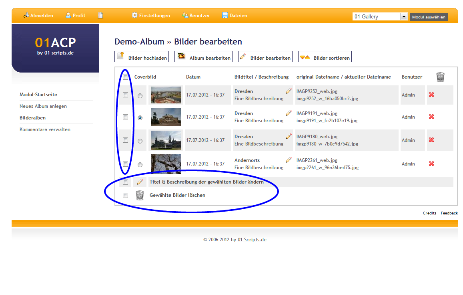Open the 01-Scripts.de footer link

pyautogui.click(x=252, y=240)
